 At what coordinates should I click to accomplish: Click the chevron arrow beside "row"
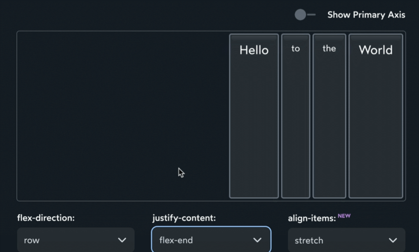click(122, 240)
